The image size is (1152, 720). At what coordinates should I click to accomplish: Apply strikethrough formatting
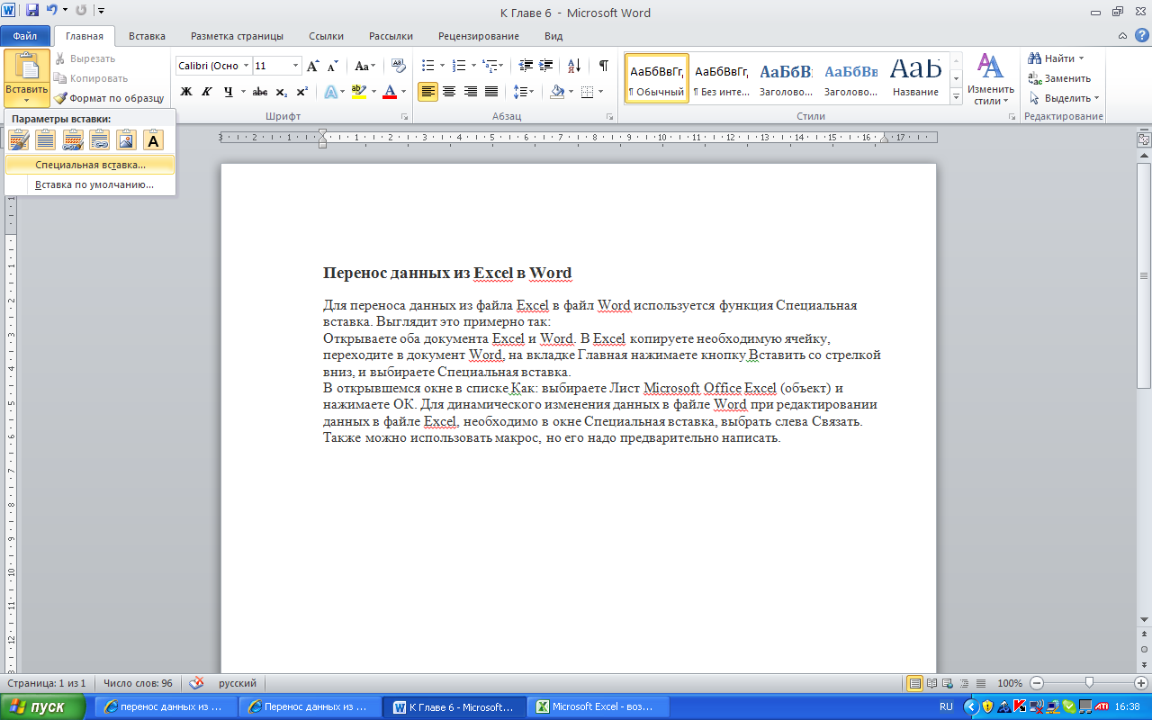click(x=259, y=92)
